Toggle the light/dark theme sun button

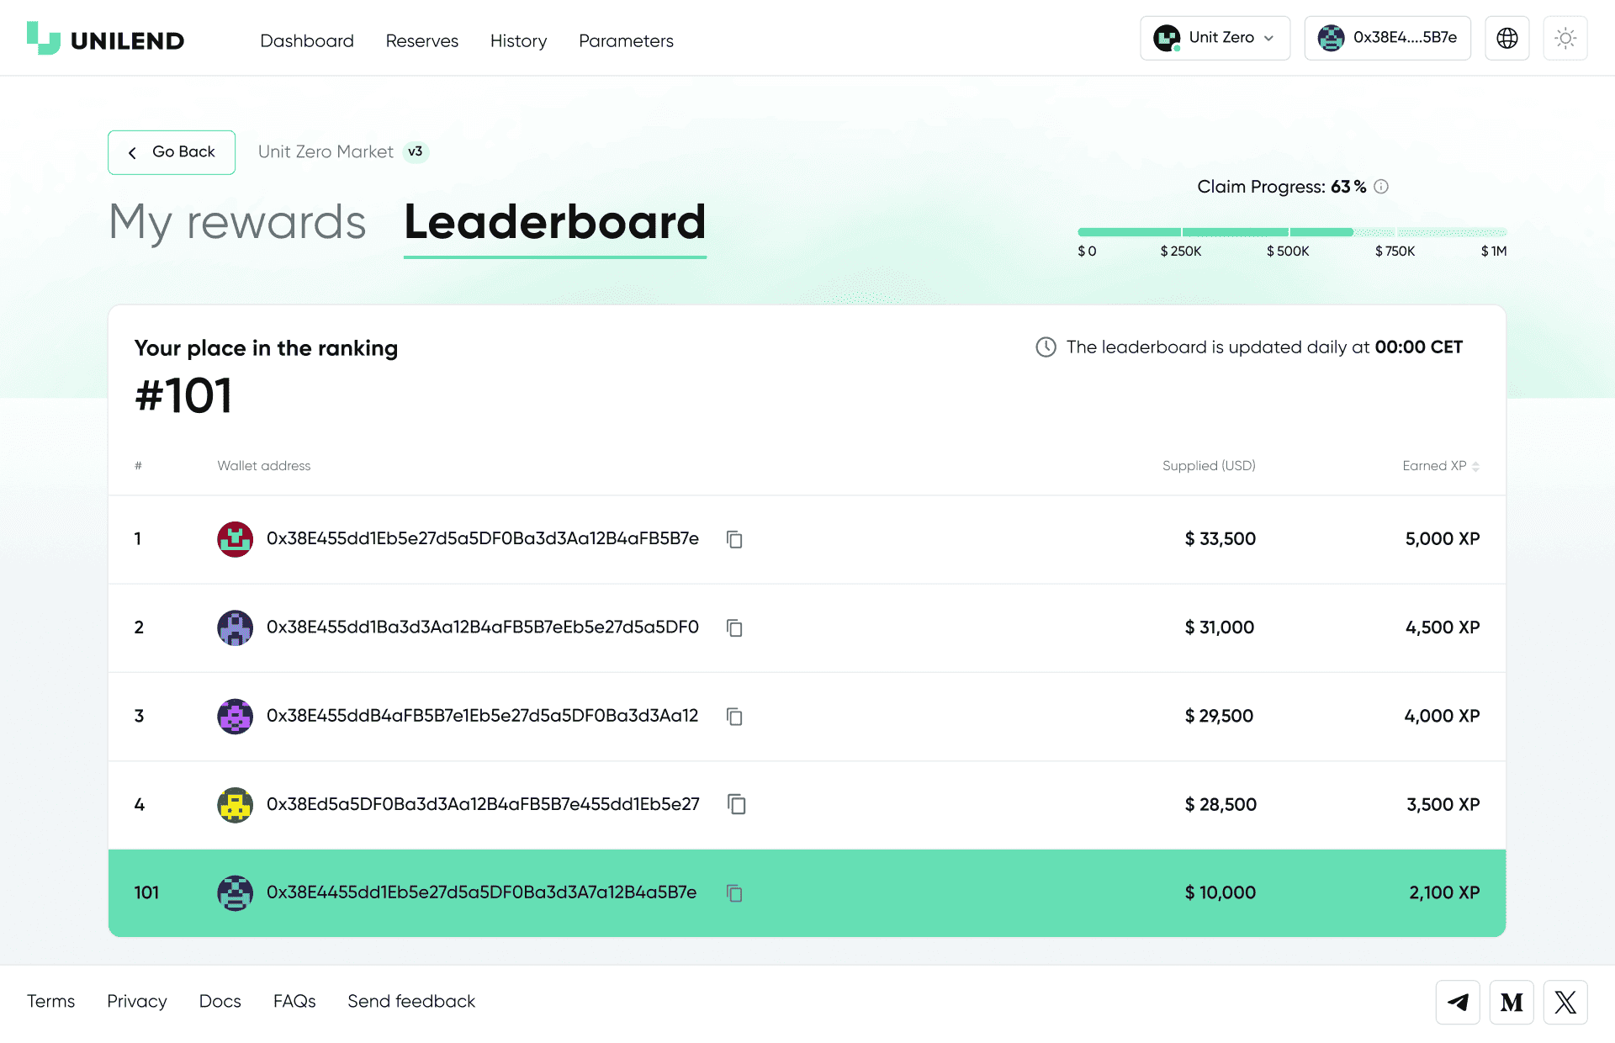[x=1565, y=38]
